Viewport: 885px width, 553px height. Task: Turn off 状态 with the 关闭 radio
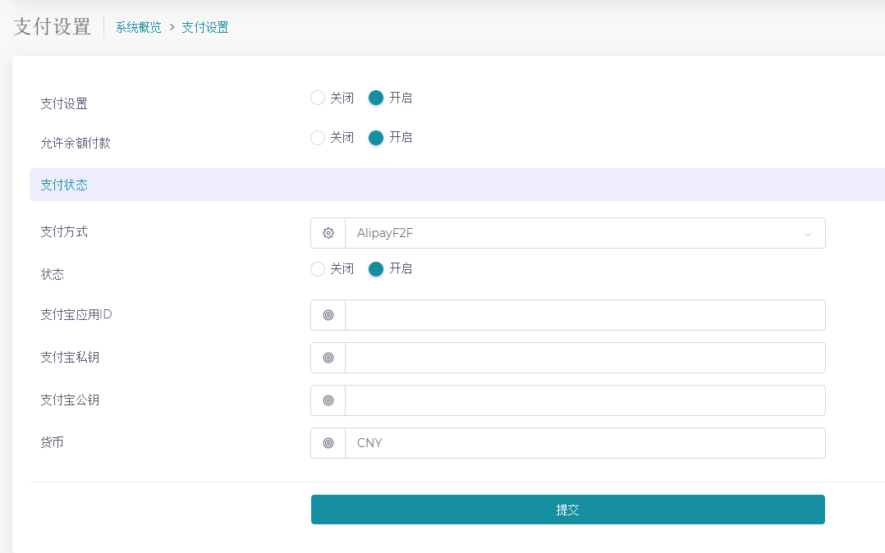[318, 268]
